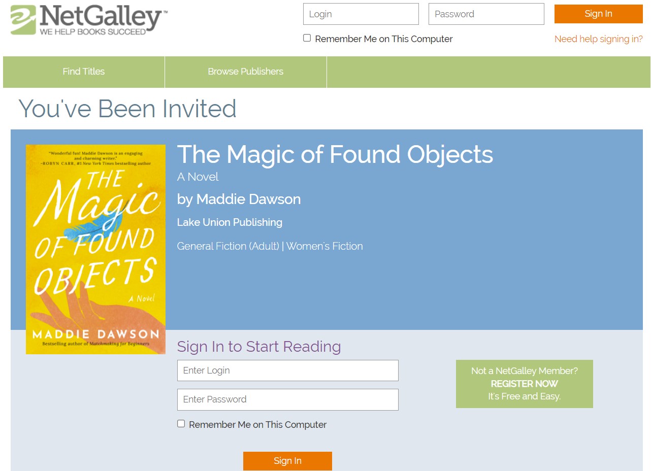Open Lake Union Publishing publisher link
The width and height of the screenshot is (651, 471).
(230, 222)
